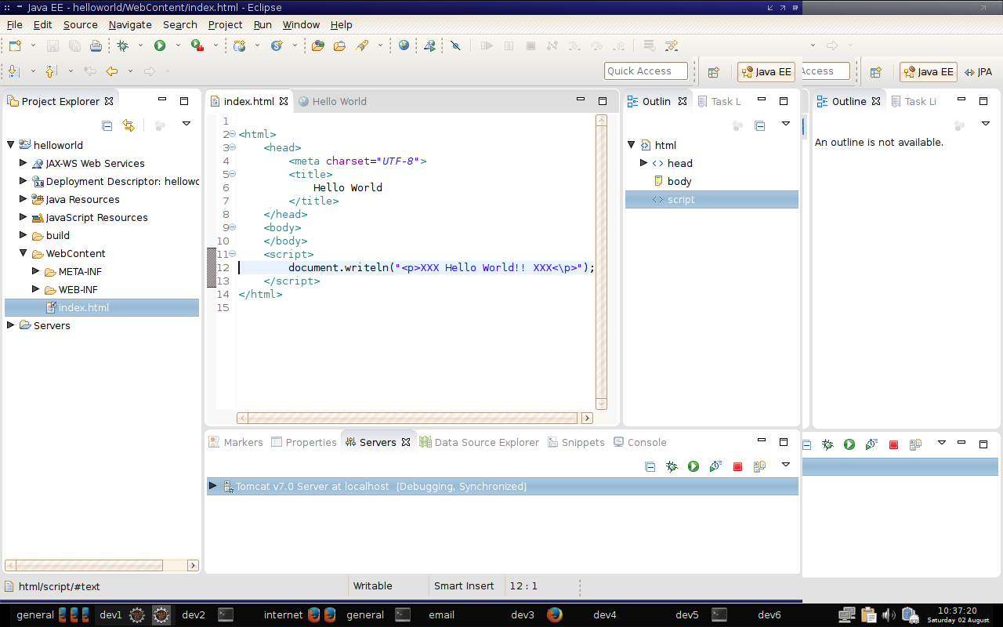Expand the head node in Outline

tap(643, 163)
